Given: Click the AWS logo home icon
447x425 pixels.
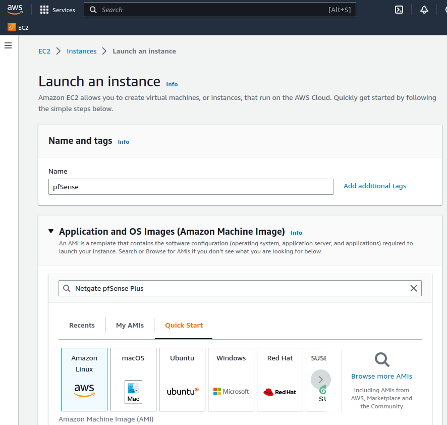Looking at the screenshot, I should click(x=15, y=10).
